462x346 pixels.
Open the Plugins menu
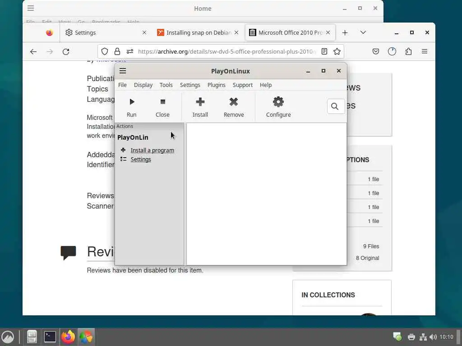pyautogui.click(x=216, y=85)
